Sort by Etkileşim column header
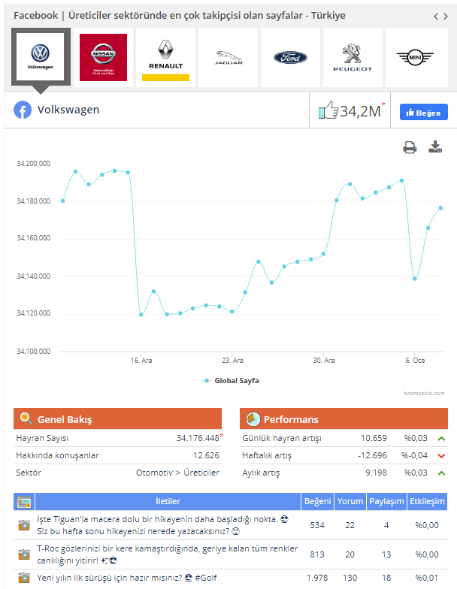Screen dimensions: 457x589 point(427,502)
